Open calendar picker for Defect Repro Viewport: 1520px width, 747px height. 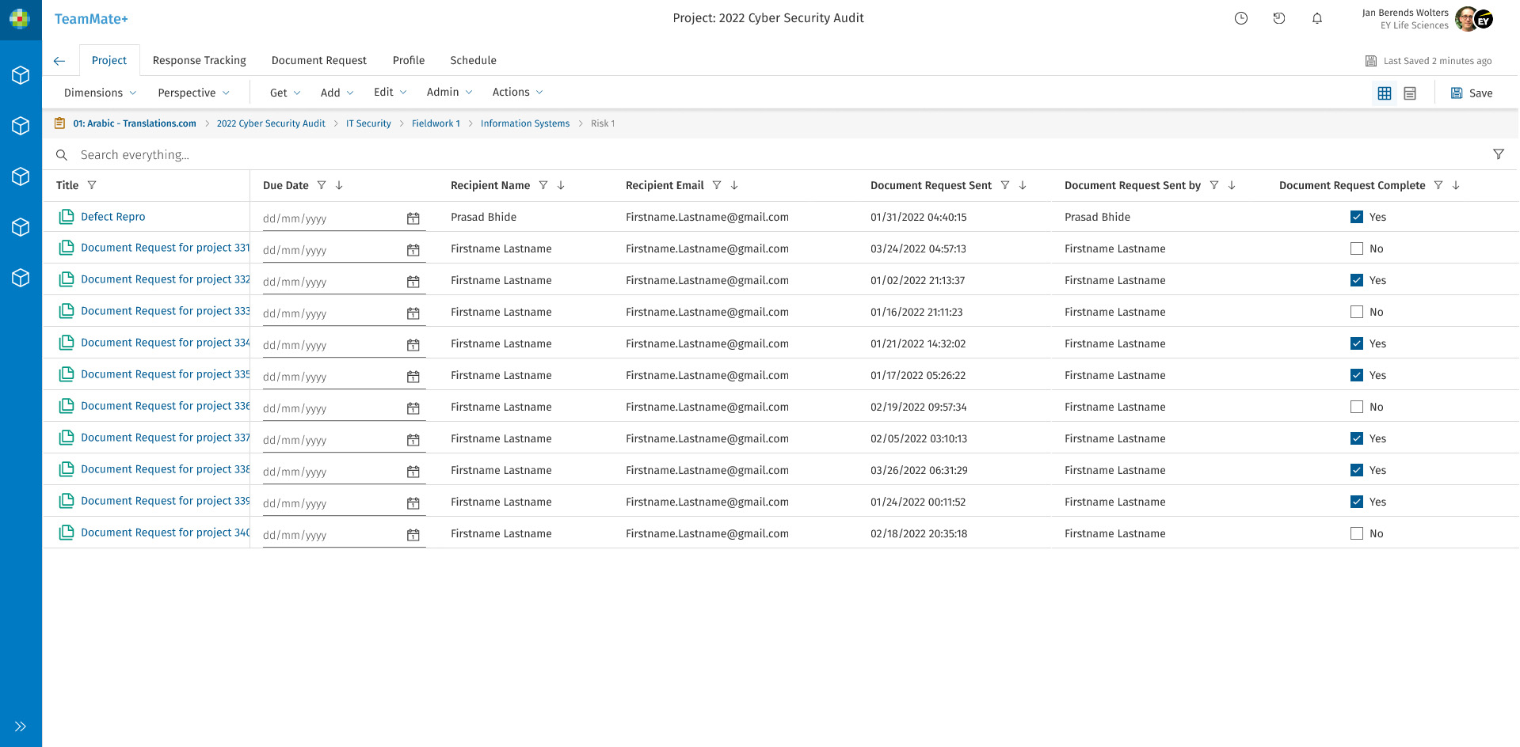413,218
